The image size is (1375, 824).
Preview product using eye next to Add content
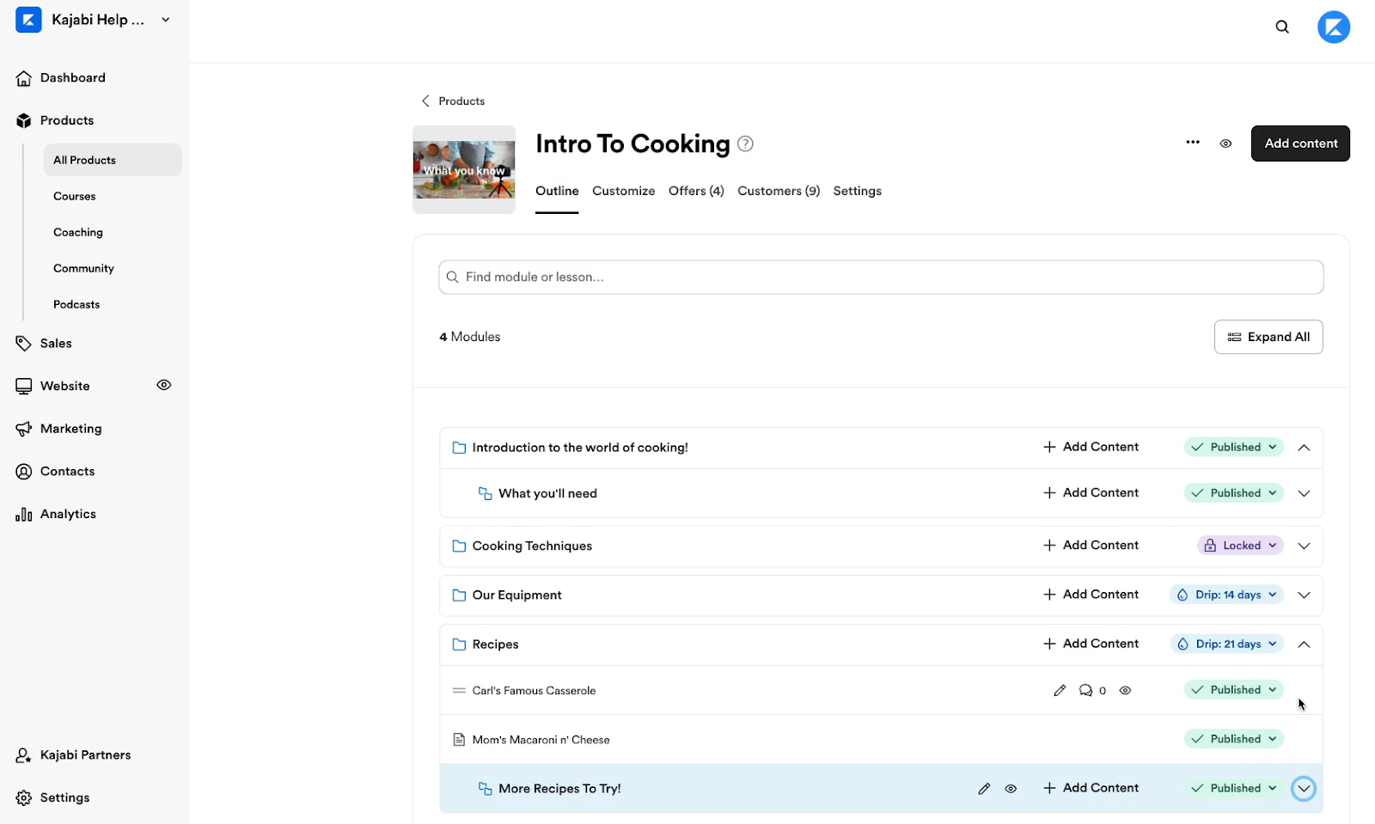(1225, 143)
